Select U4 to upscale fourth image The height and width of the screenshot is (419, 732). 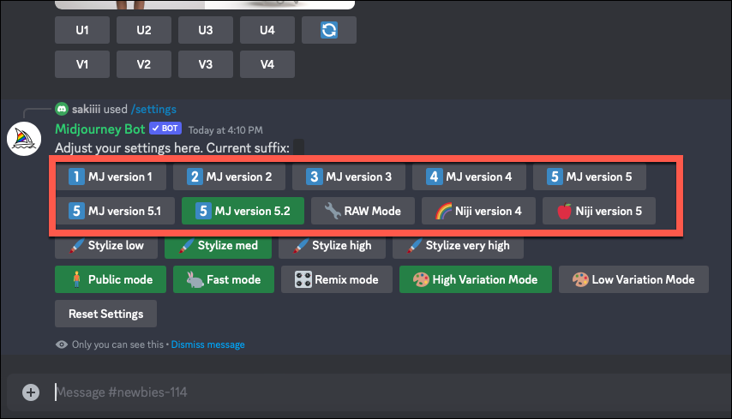click(x=267, y=30)
